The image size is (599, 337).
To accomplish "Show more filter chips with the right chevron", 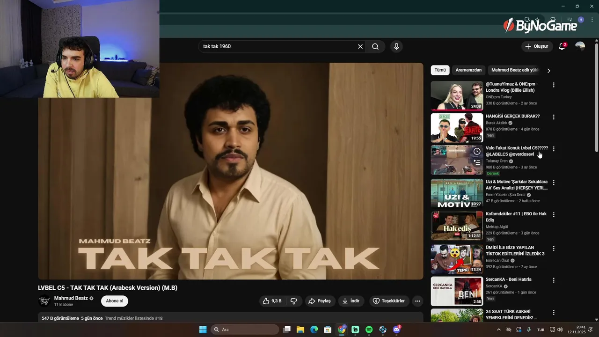I will pos(548,71).
